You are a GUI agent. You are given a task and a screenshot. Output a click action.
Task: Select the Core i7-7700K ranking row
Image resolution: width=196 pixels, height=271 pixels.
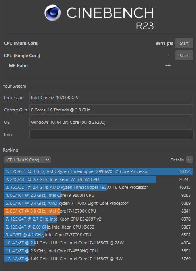point(98,235)
